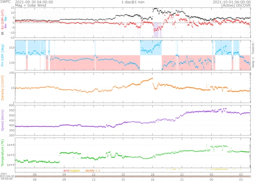The image size is (255, 181).
Task: Click the Away + / Towards - sector label
Action: (252, 54)
